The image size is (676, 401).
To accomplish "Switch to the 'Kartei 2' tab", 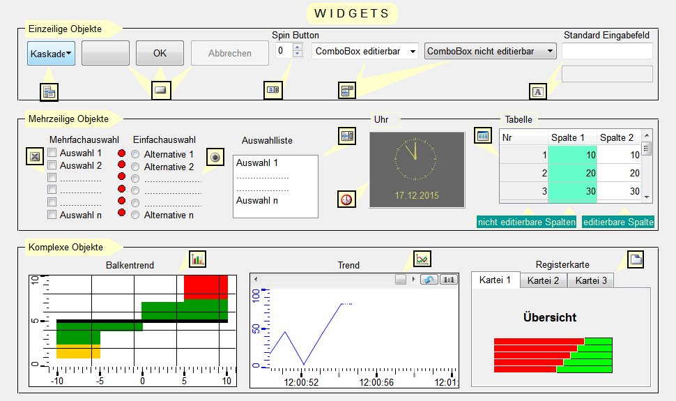I will coord(543,280).
